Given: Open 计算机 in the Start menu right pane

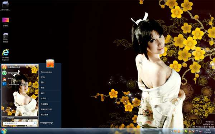Looking at the screenshot, I should (x=44, y=99).
